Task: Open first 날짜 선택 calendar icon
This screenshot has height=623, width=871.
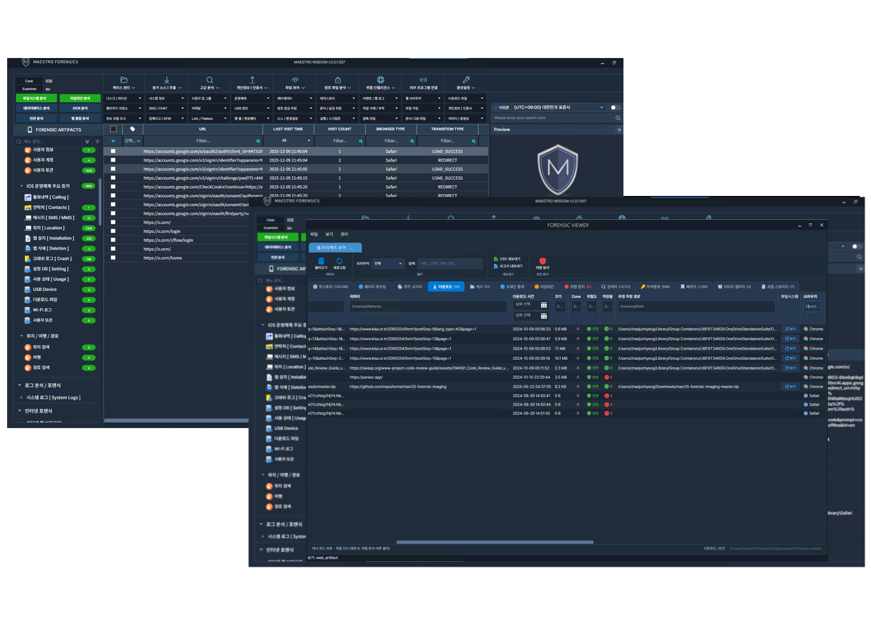Action: tap(543, 305)
